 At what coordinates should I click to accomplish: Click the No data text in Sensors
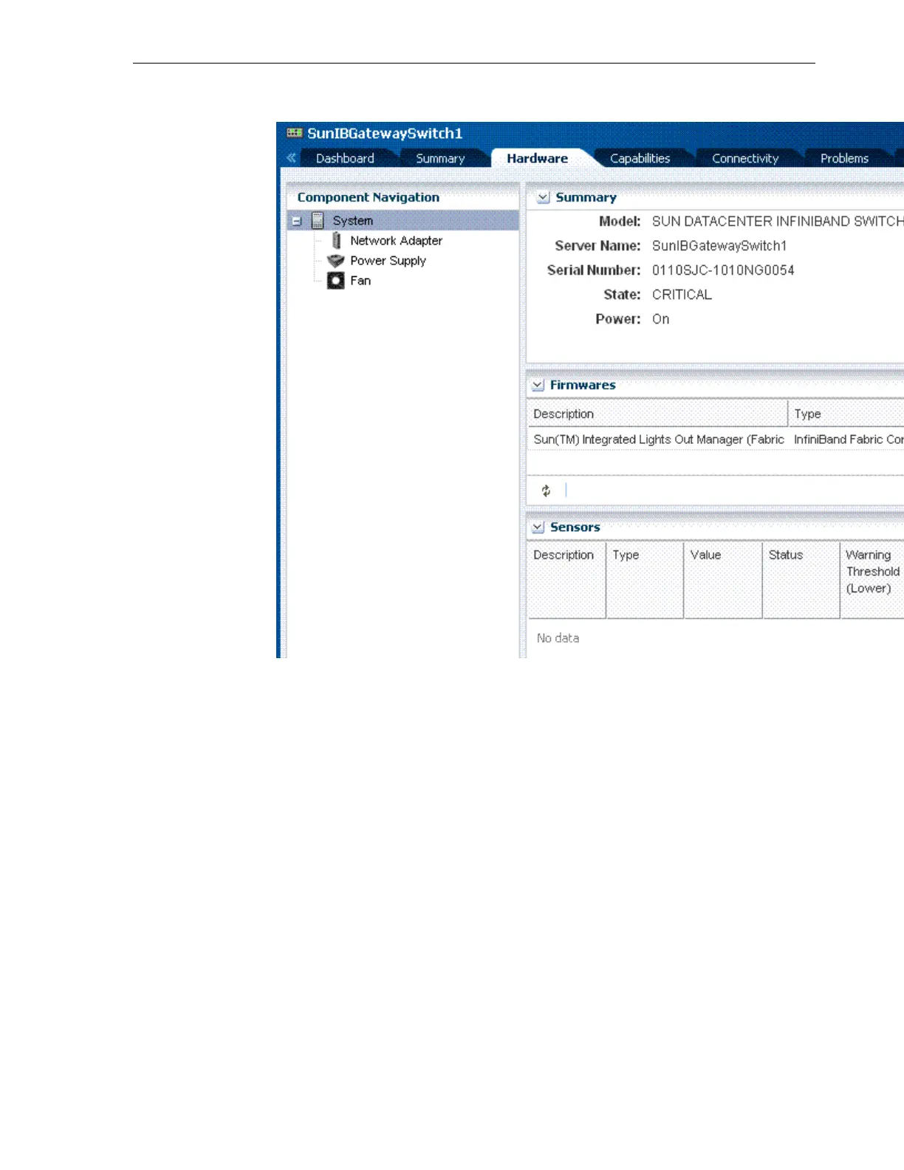click(558, 638)
